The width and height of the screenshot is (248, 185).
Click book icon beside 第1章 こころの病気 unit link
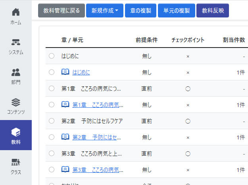65,105
